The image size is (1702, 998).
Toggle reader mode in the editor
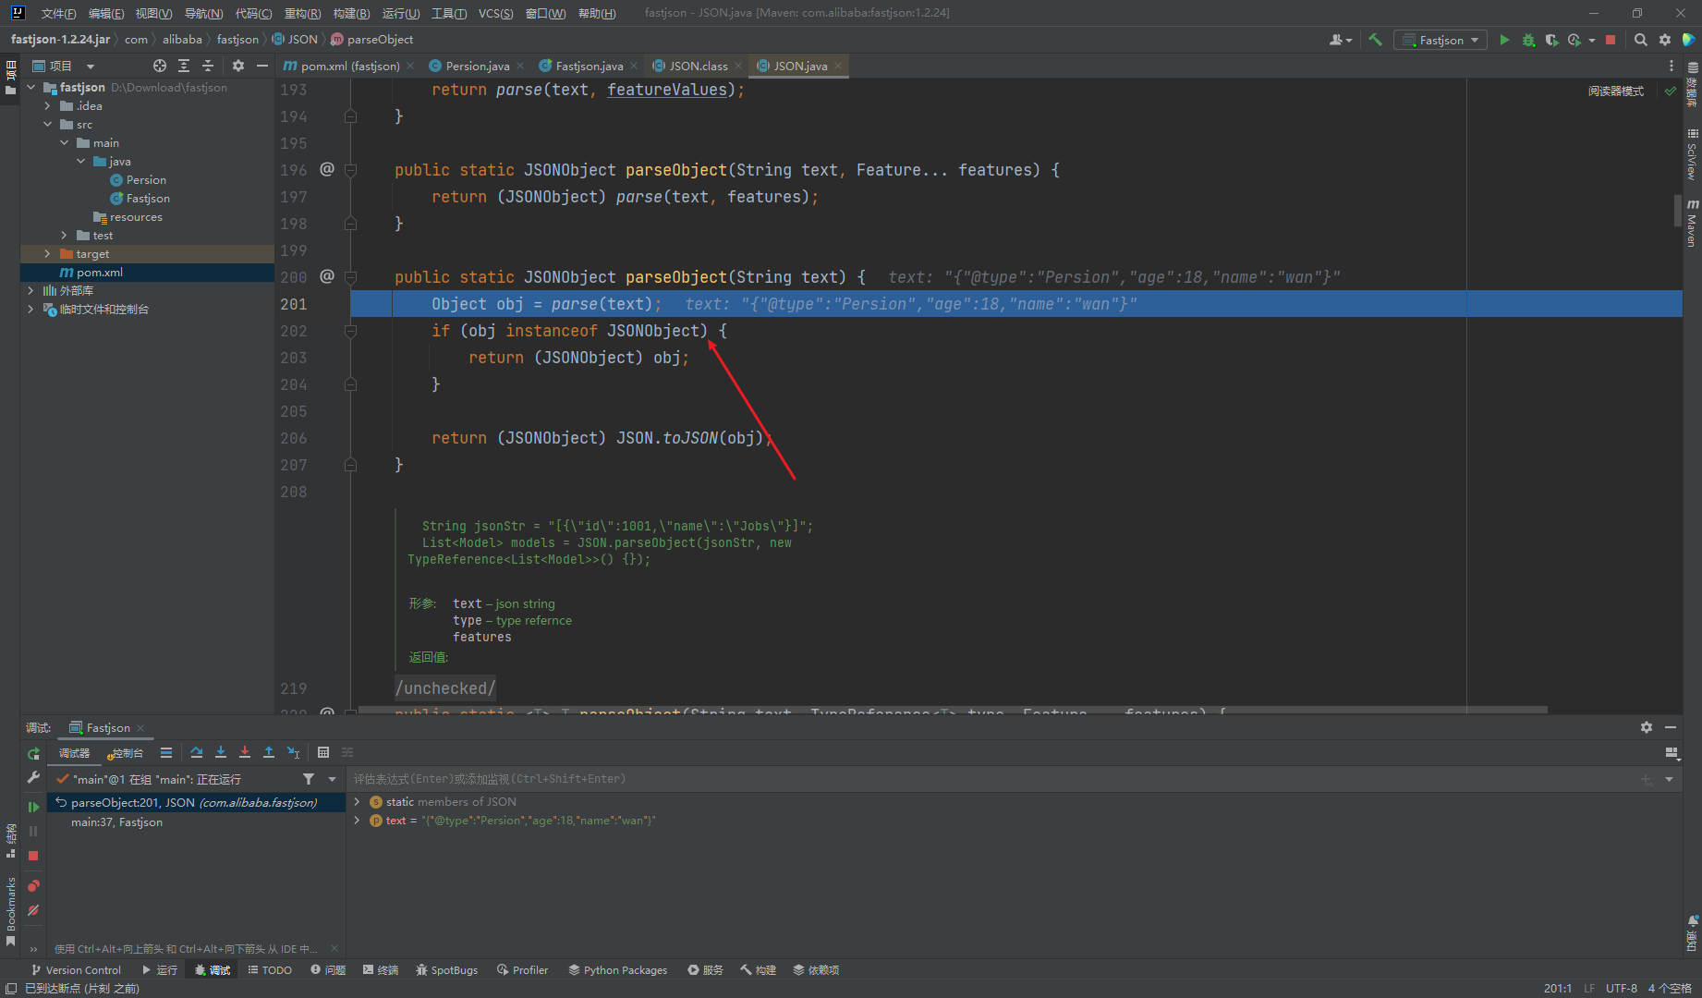[x=1615, y=91]
